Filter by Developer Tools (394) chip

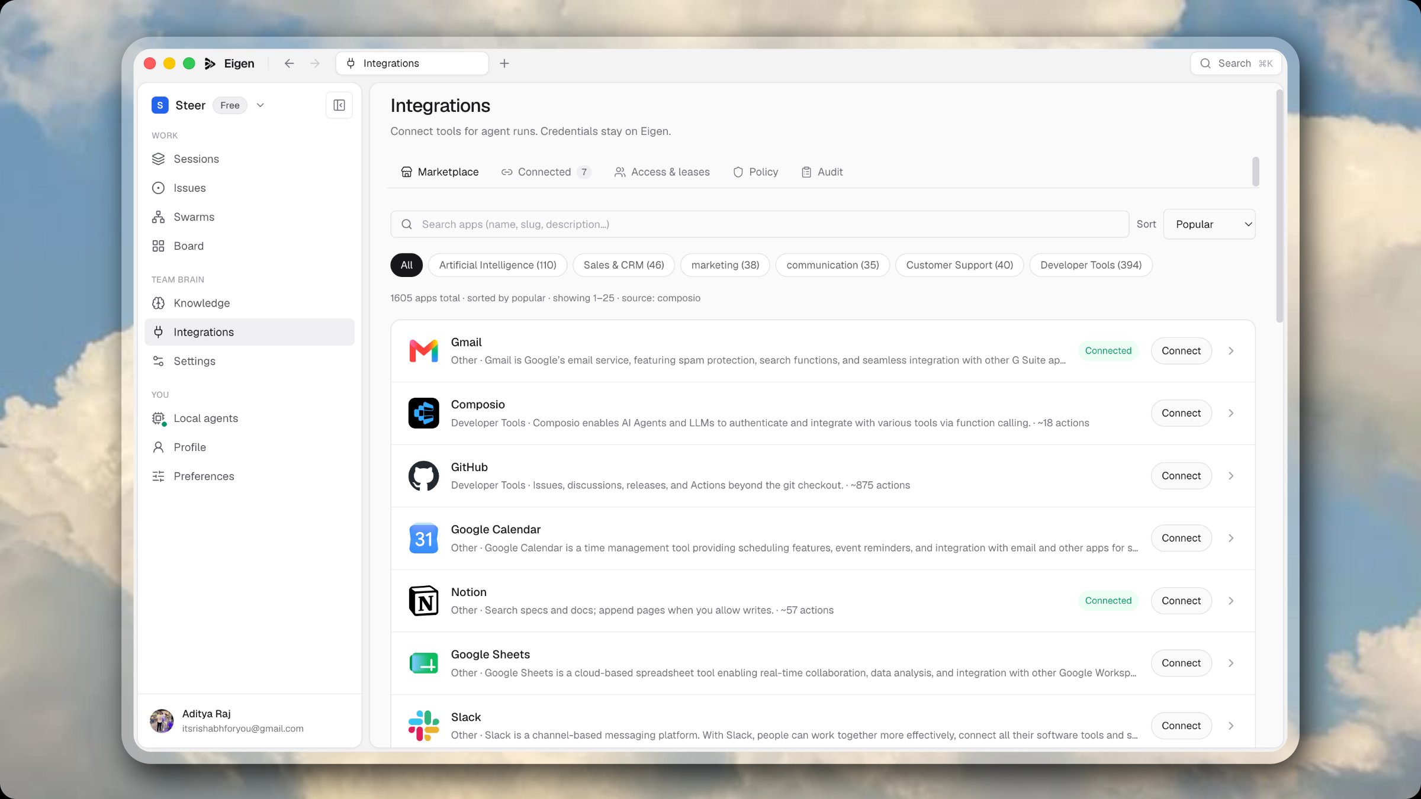1091,265
